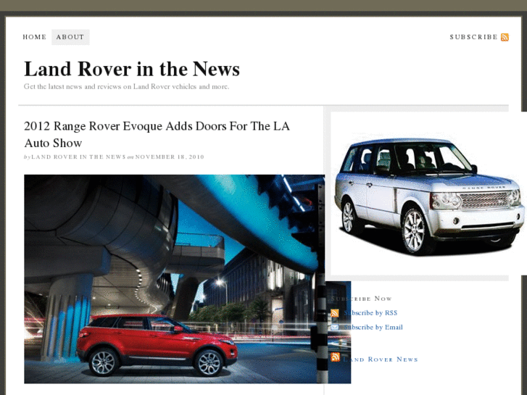Screen dimensions: 527x395
Task: Click the envelope icon beside Subscribe by Email
Action: point(334,327)
